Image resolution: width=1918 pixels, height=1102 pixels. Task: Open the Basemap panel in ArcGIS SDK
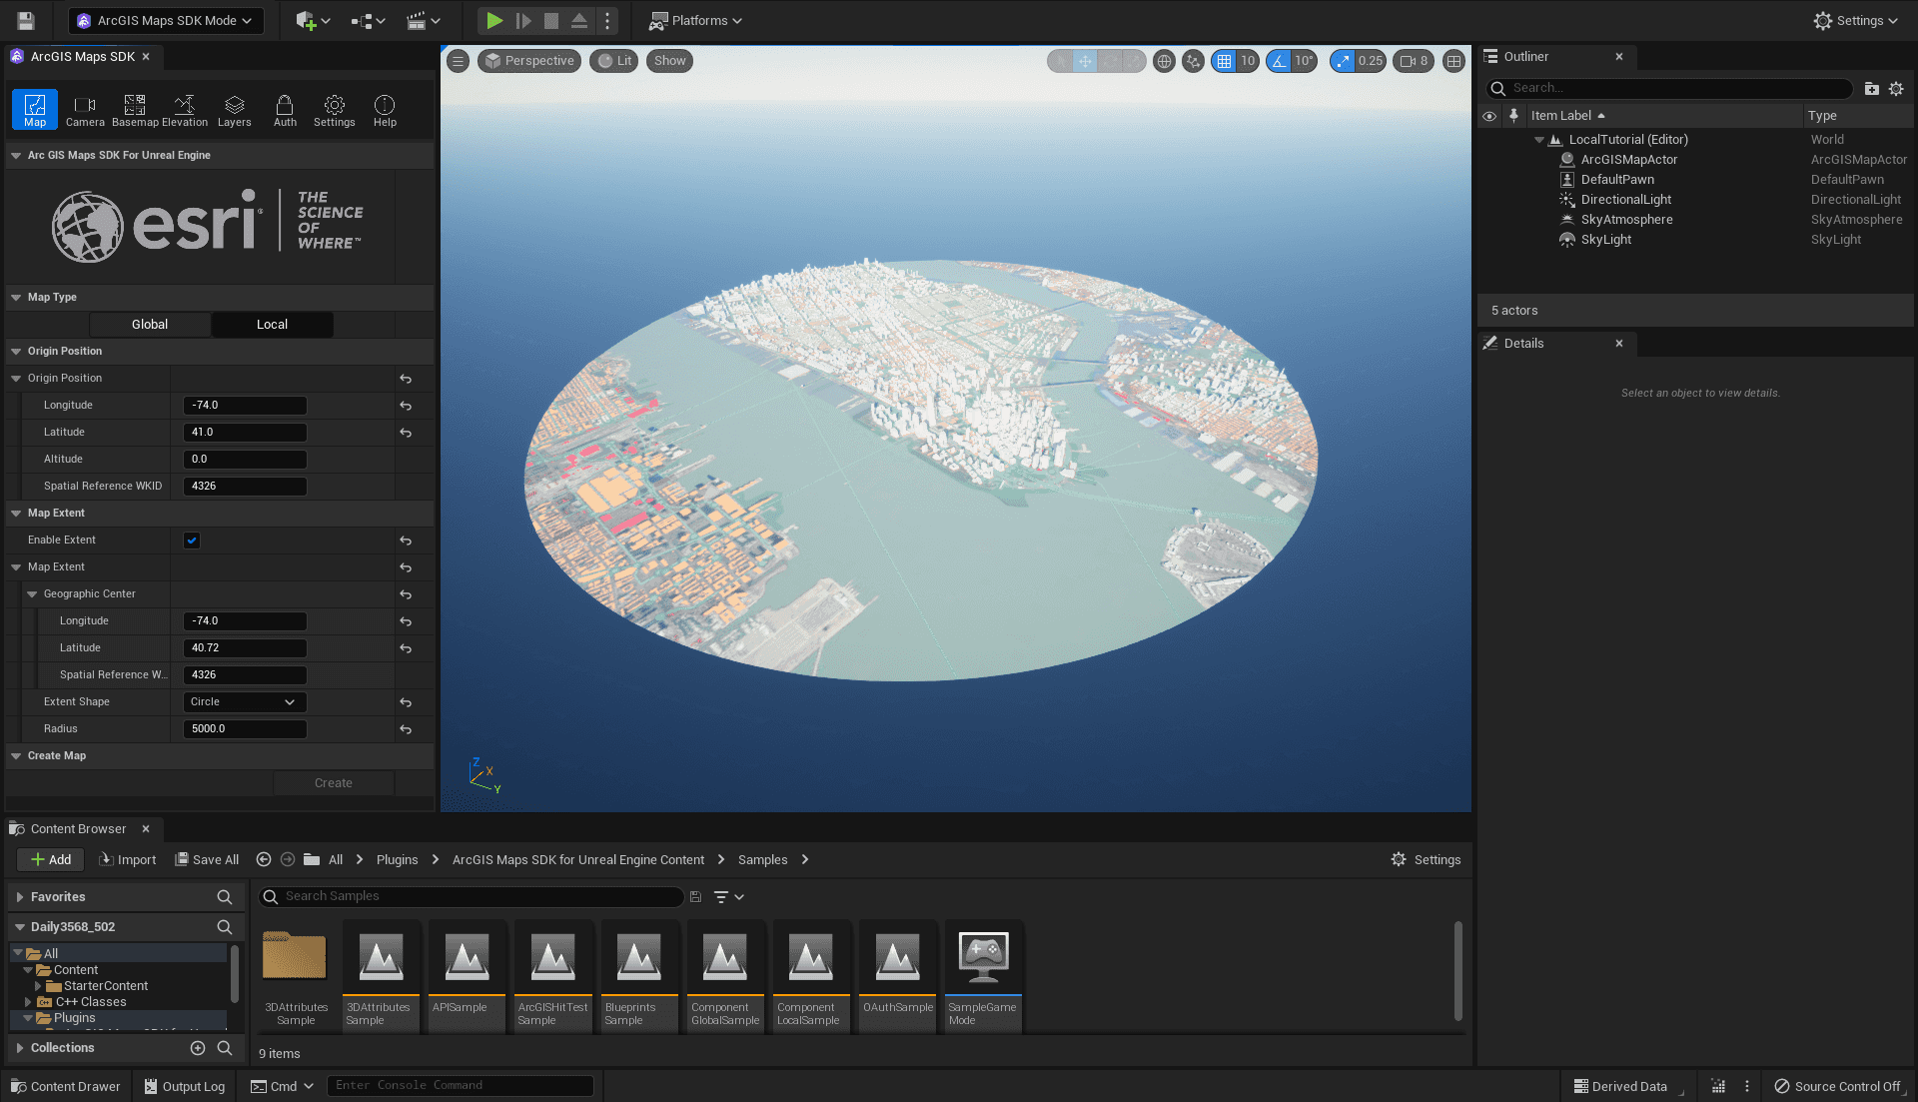pyautogui.click(x=133, y=108)
